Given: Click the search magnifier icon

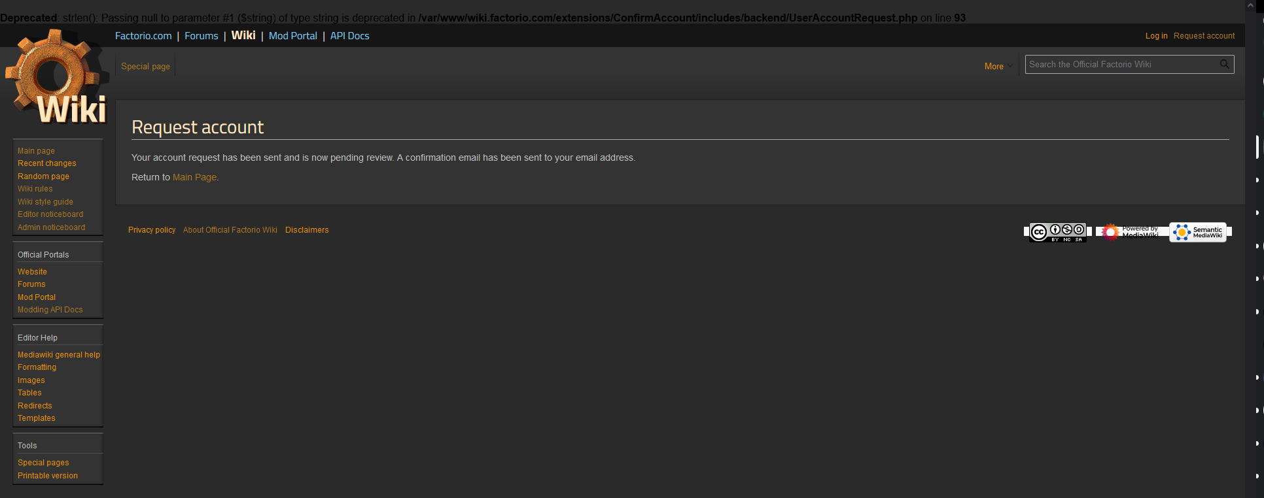Looking at the screenshot, I should [1224, 64].
